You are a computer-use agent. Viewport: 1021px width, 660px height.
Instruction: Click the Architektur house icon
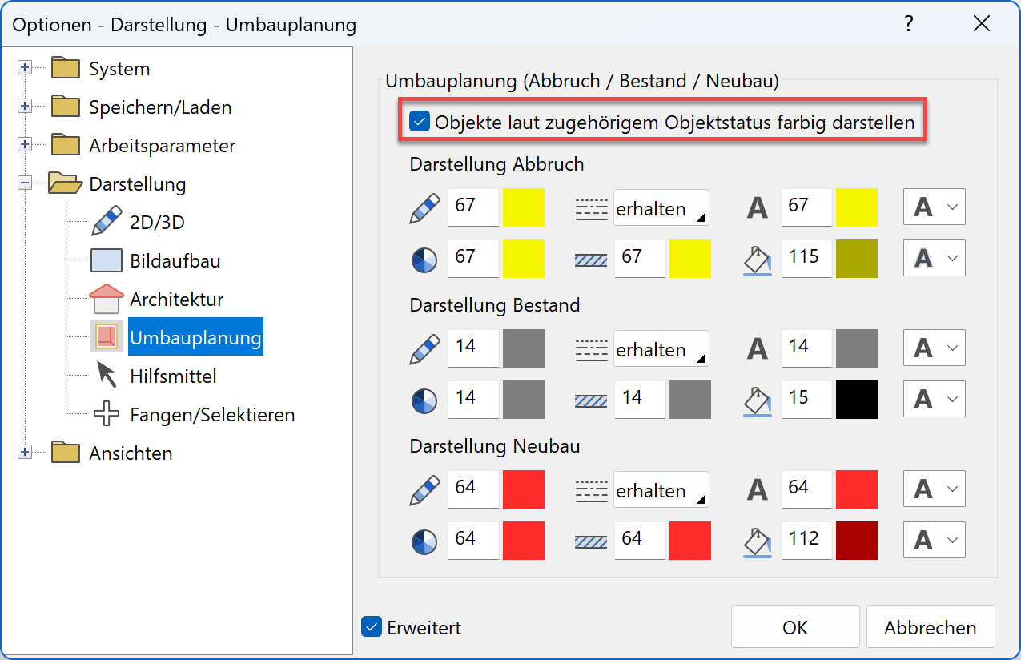pyautogui.click(x=106, y=299)
